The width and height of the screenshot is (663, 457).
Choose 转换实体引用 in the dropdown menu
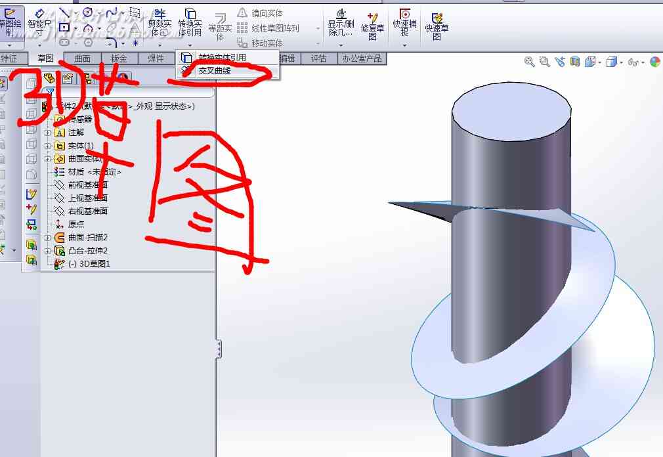[228, 57]
